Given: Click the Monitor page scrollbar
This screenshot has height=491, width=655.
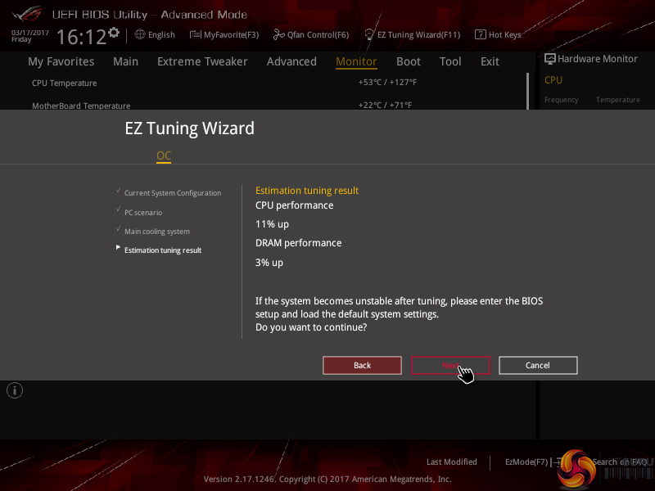Looking at the screenshot, I should coord(527,91).
